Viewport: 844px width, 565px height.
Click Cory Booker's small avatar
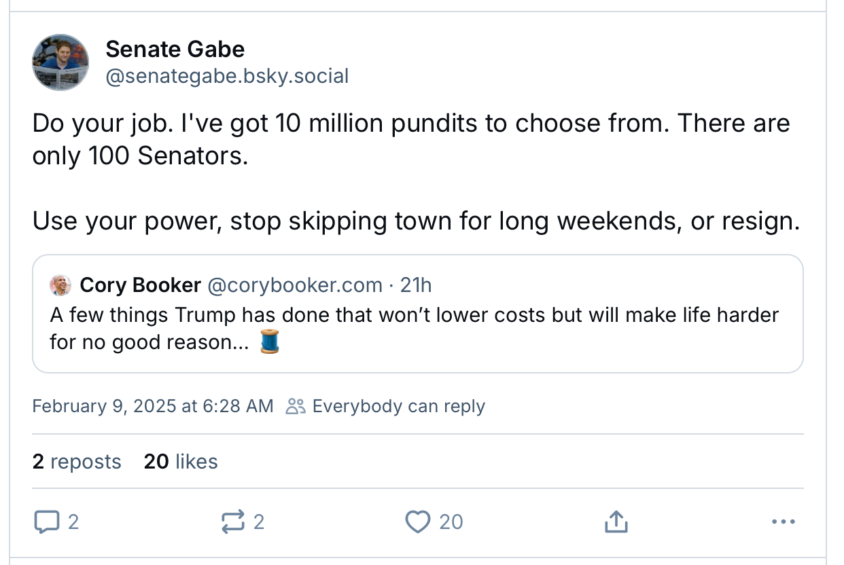click(x=60, y=285)
